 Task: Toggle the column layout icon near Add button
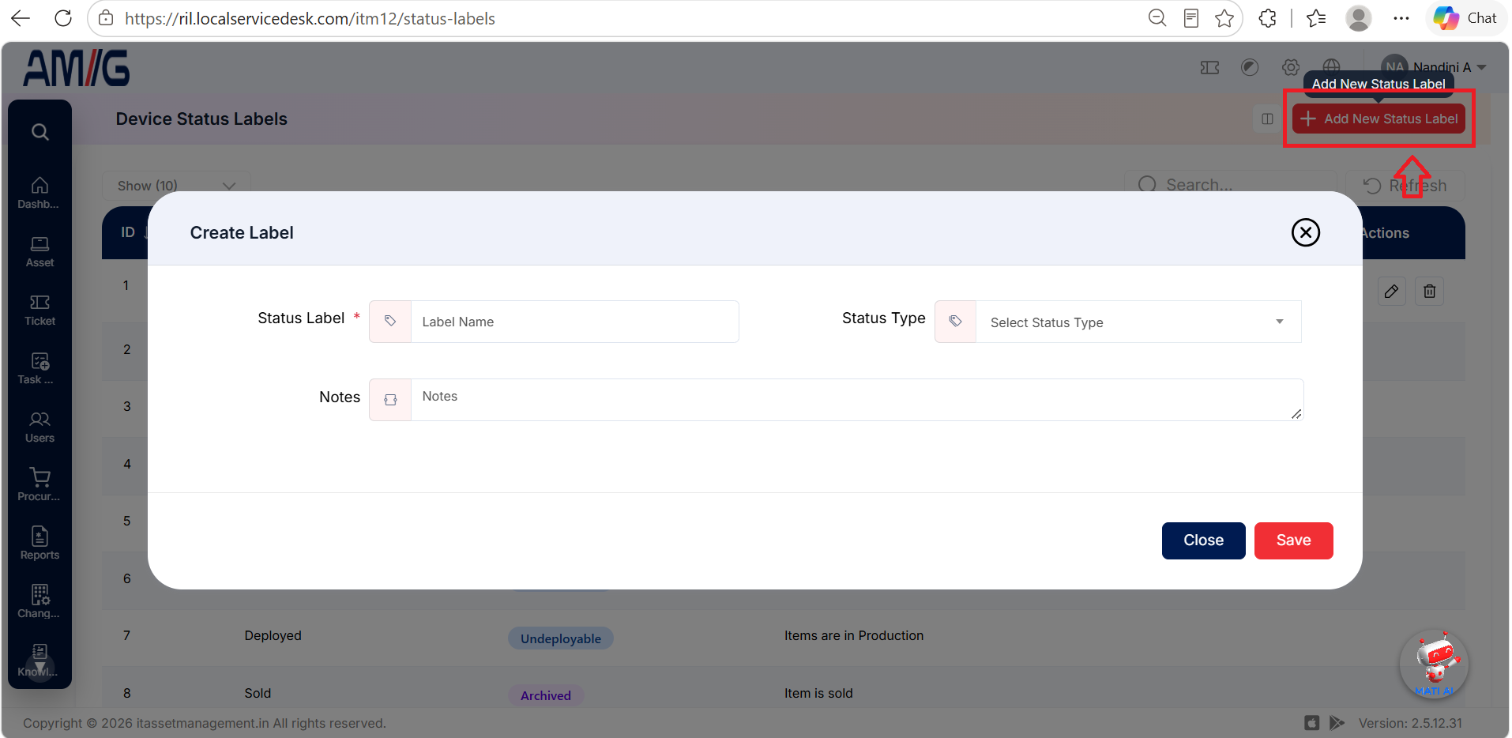pyautogui.click(x=1267, y=119)
